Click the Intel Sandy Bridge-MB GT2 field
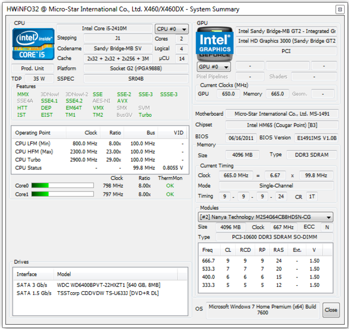Screen dimensions: 349x329 (286, 31)
